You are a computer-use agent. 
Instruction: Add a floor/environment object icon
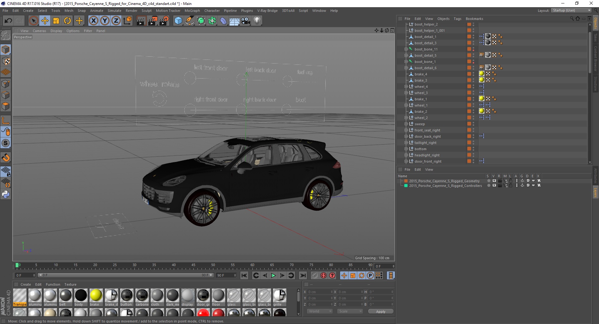(x=234, y=21)
